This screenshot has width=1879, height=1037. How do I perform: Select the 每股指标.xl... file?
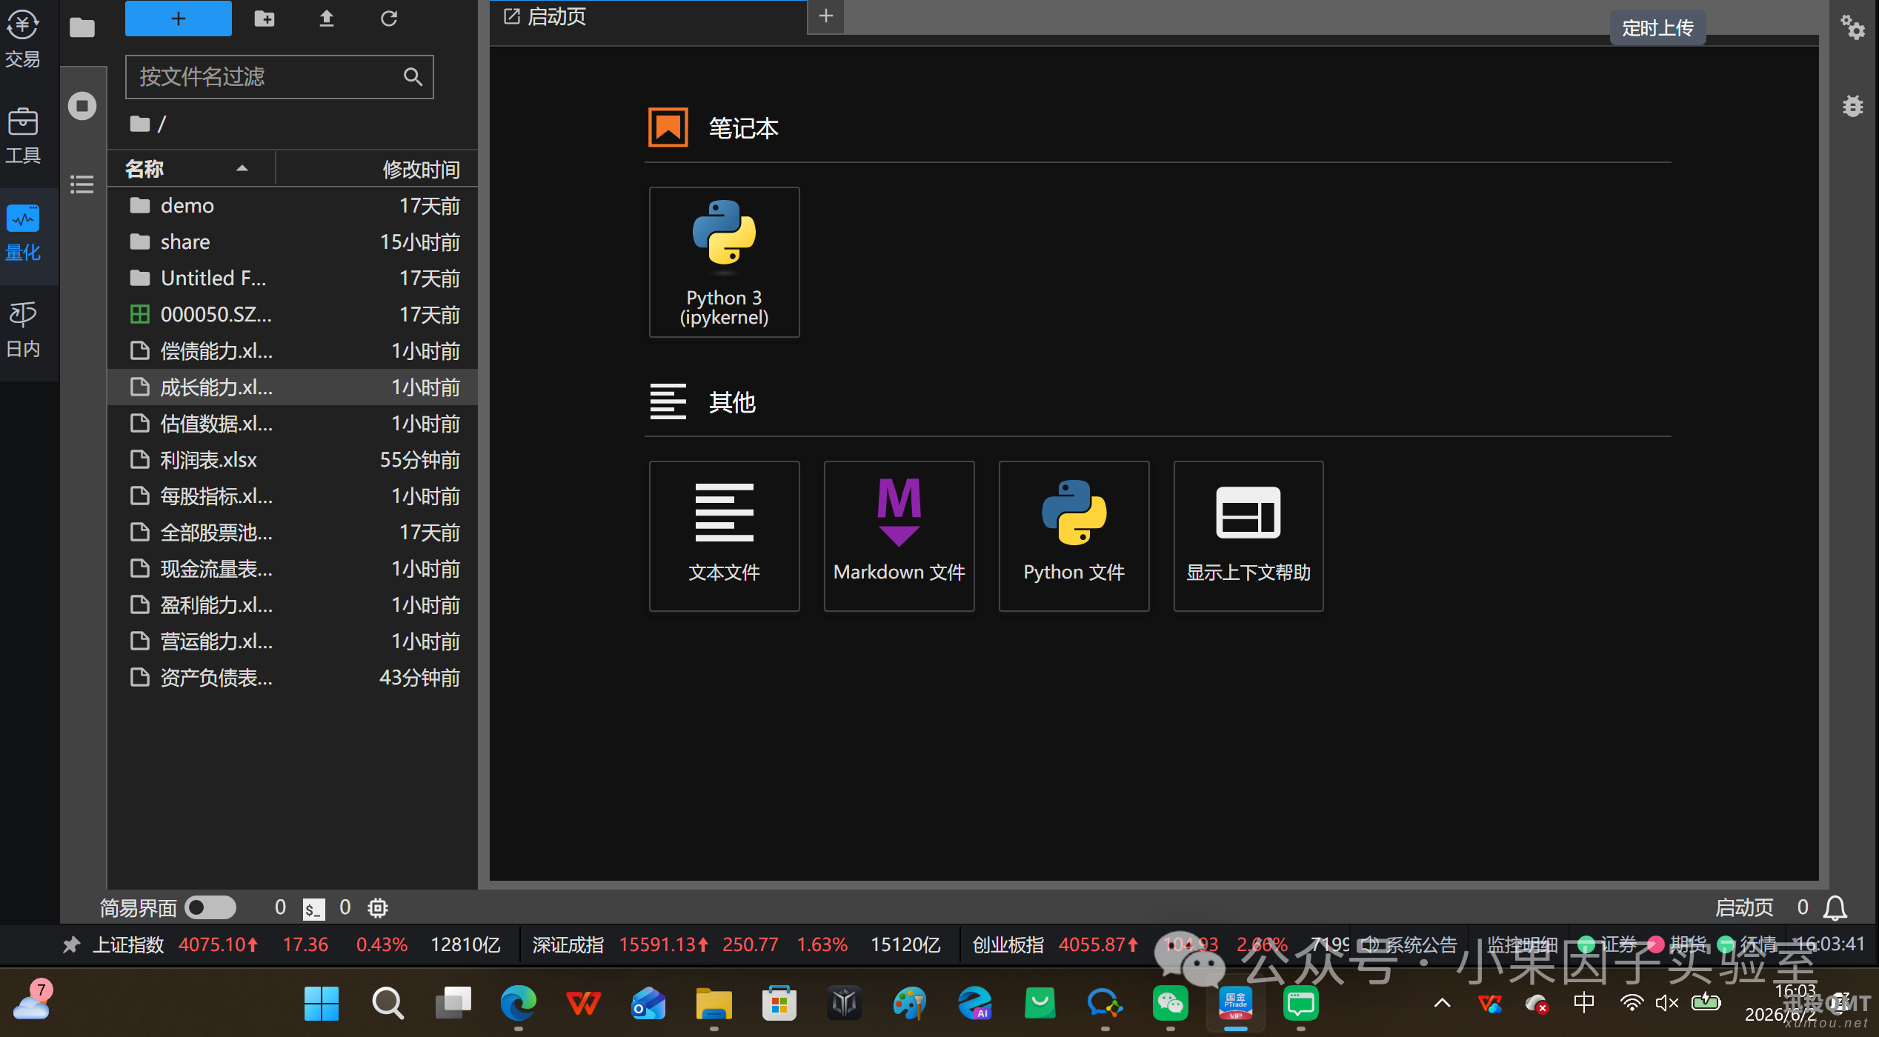293,496
